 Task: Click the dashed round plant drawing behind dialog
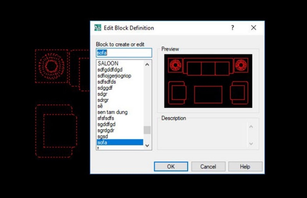51,66
